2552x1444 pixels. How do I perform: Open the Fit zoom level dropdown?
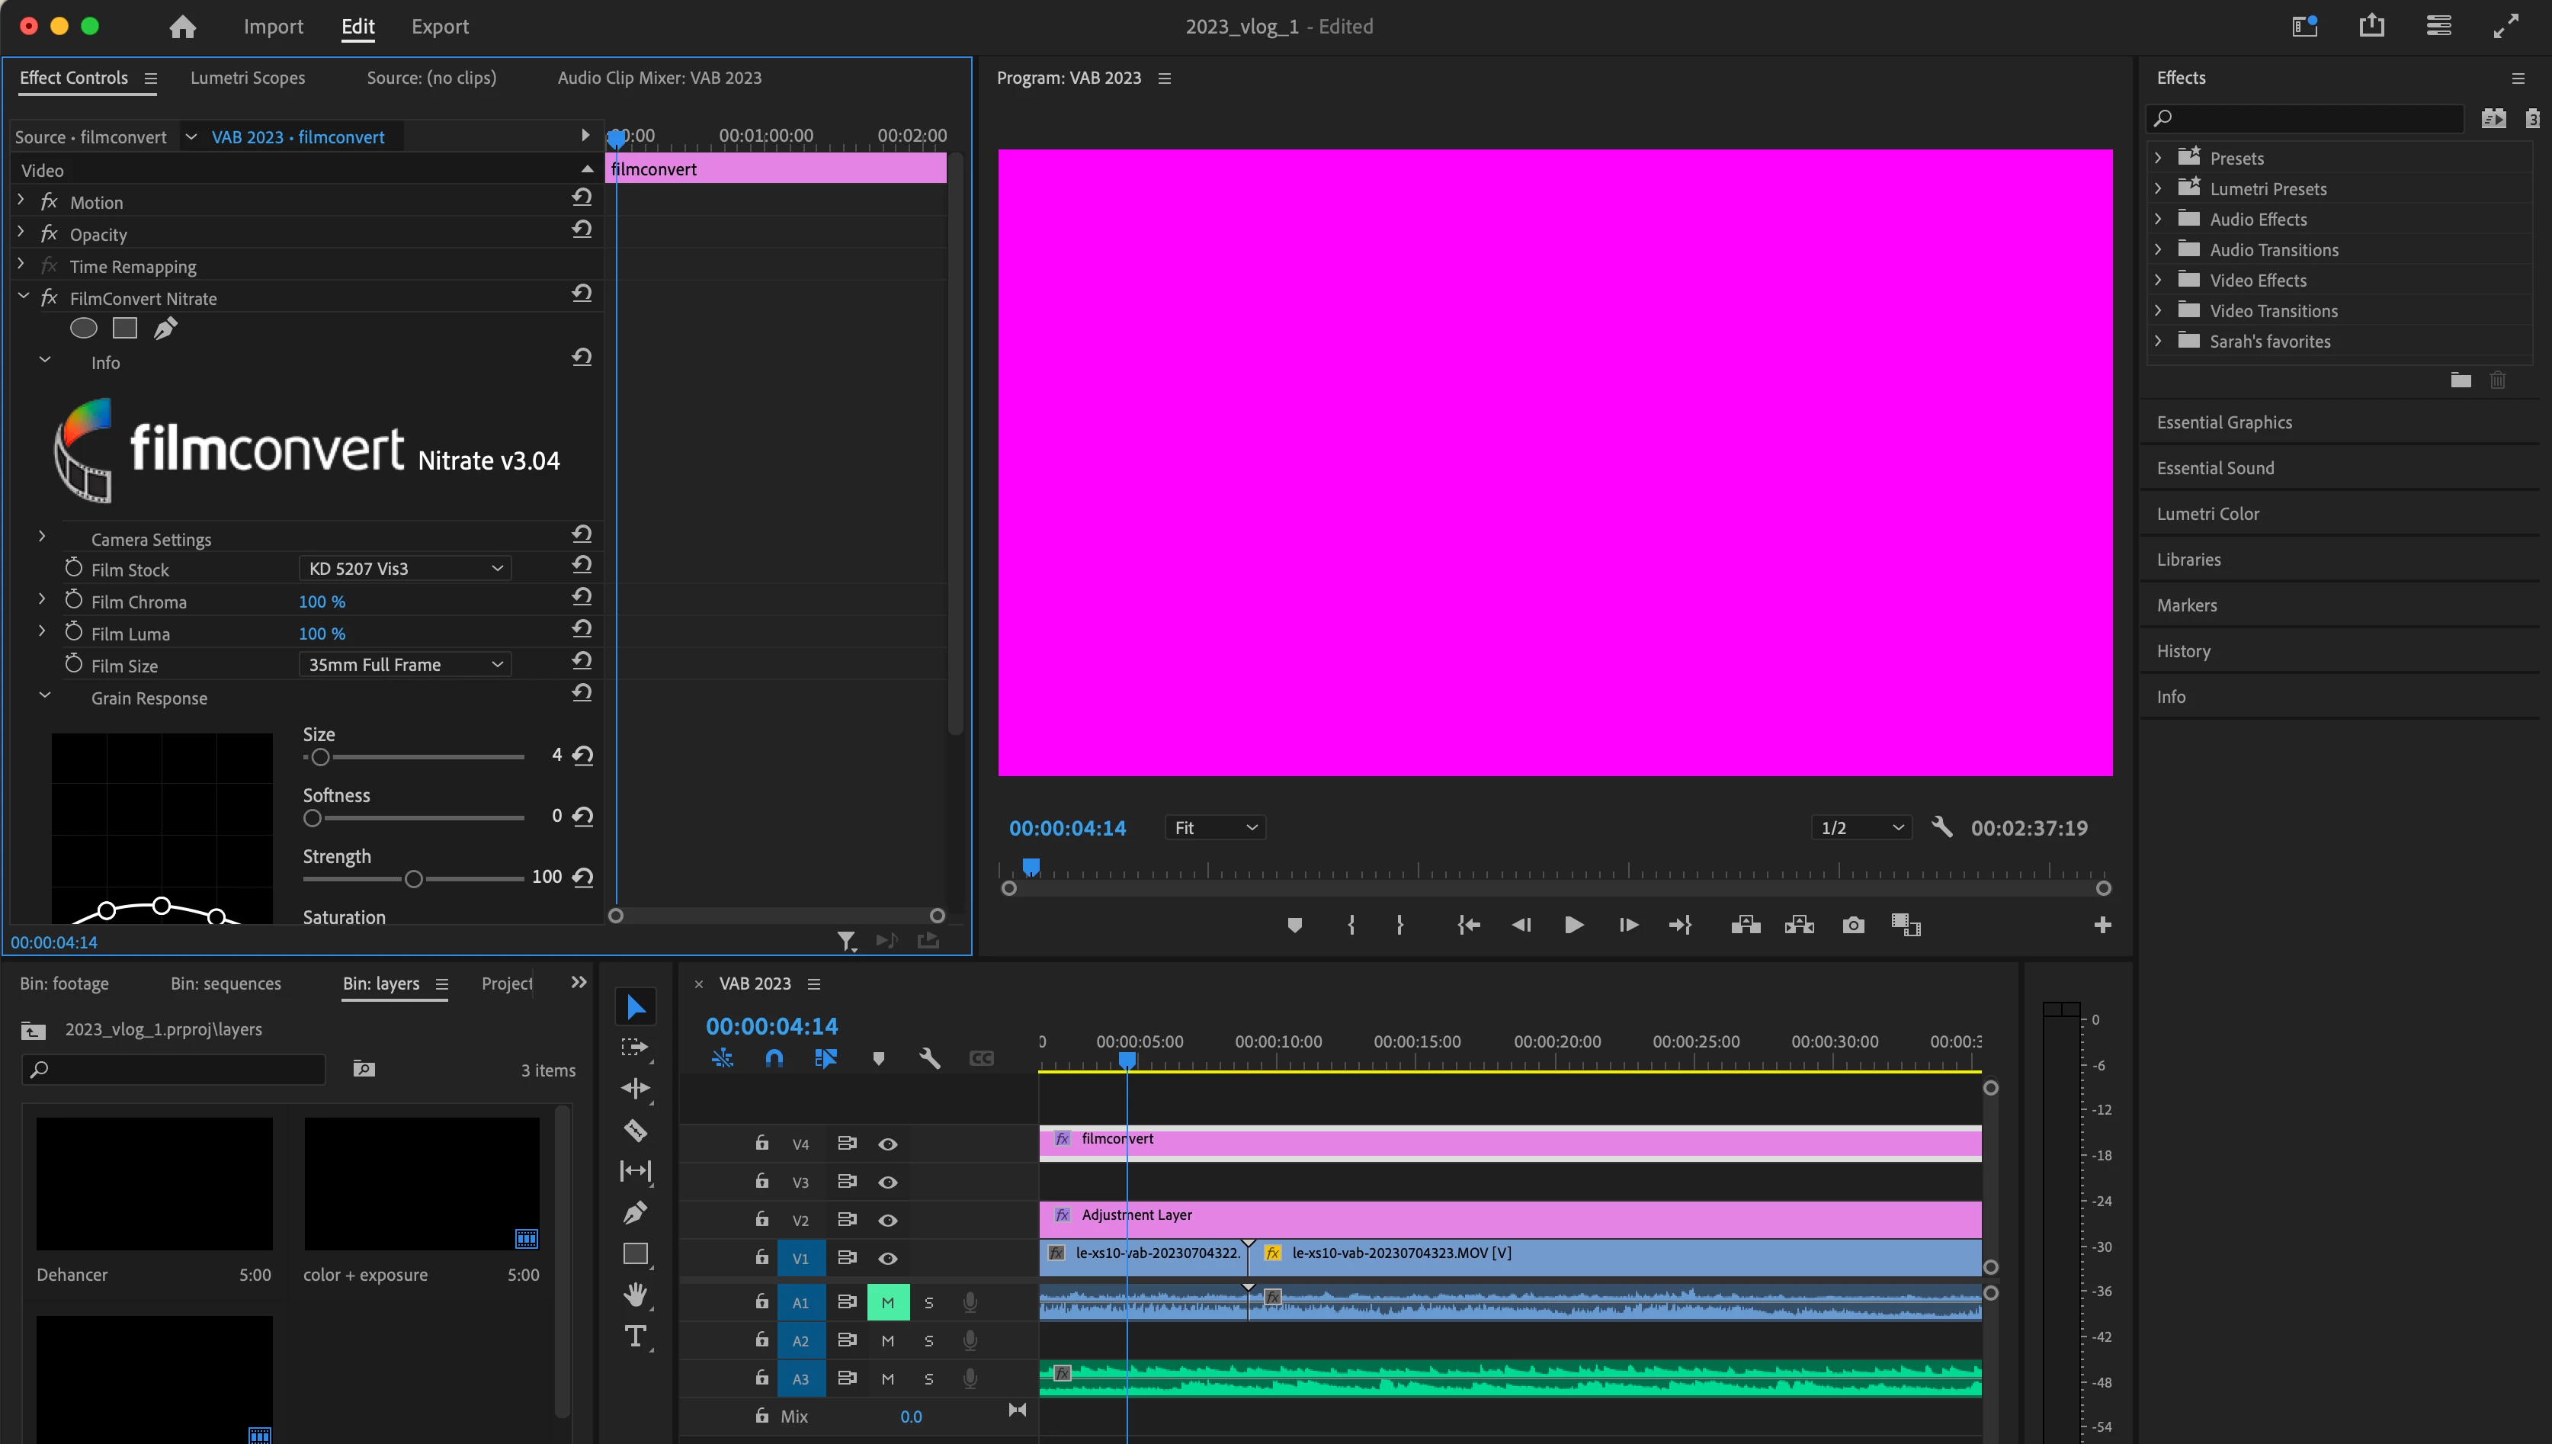(x=1214, y=827)
